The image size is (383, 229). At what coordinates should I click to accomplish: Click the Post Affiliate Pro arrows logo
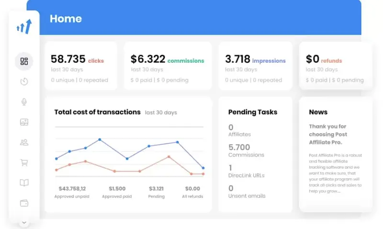point(24,26)
